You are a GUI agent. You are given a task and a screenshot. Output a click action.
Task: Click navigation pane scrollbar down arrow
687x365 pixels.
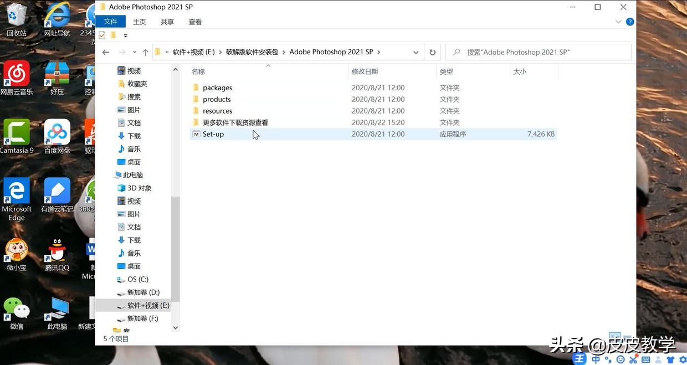pos(176,327)
